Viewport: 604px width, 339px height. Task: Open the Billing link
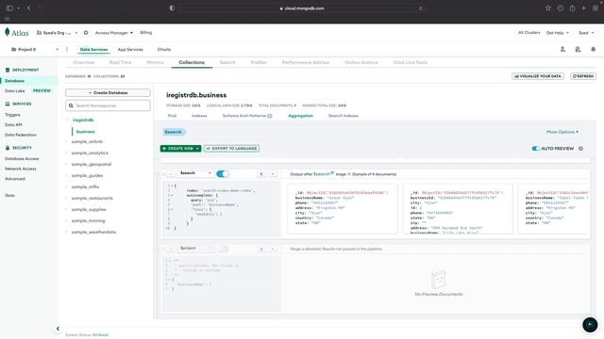(146, 33)
